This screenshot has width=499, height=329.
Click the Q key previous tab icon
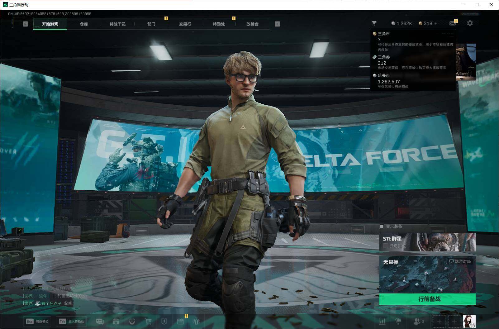pos(26,24)
